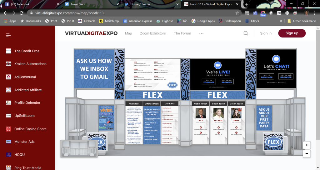Click UpSellit.com logo icon
The image size is (320, 170).
click(8, 116)
